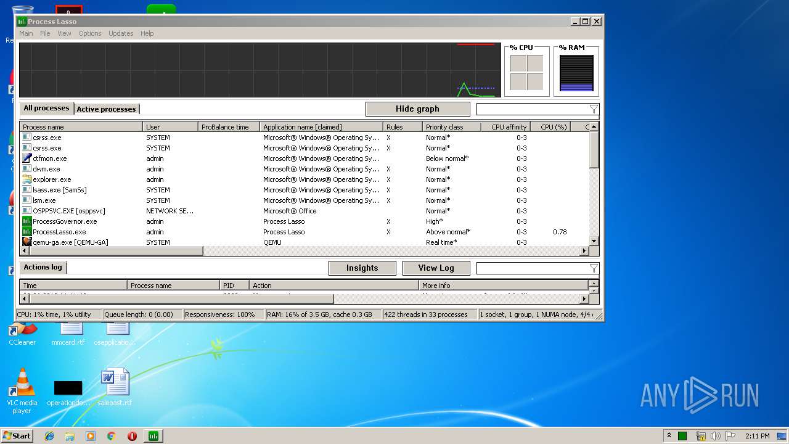Click the More info column header in actions log
This screenshot has width=789, height=444.
click(504, 286)
